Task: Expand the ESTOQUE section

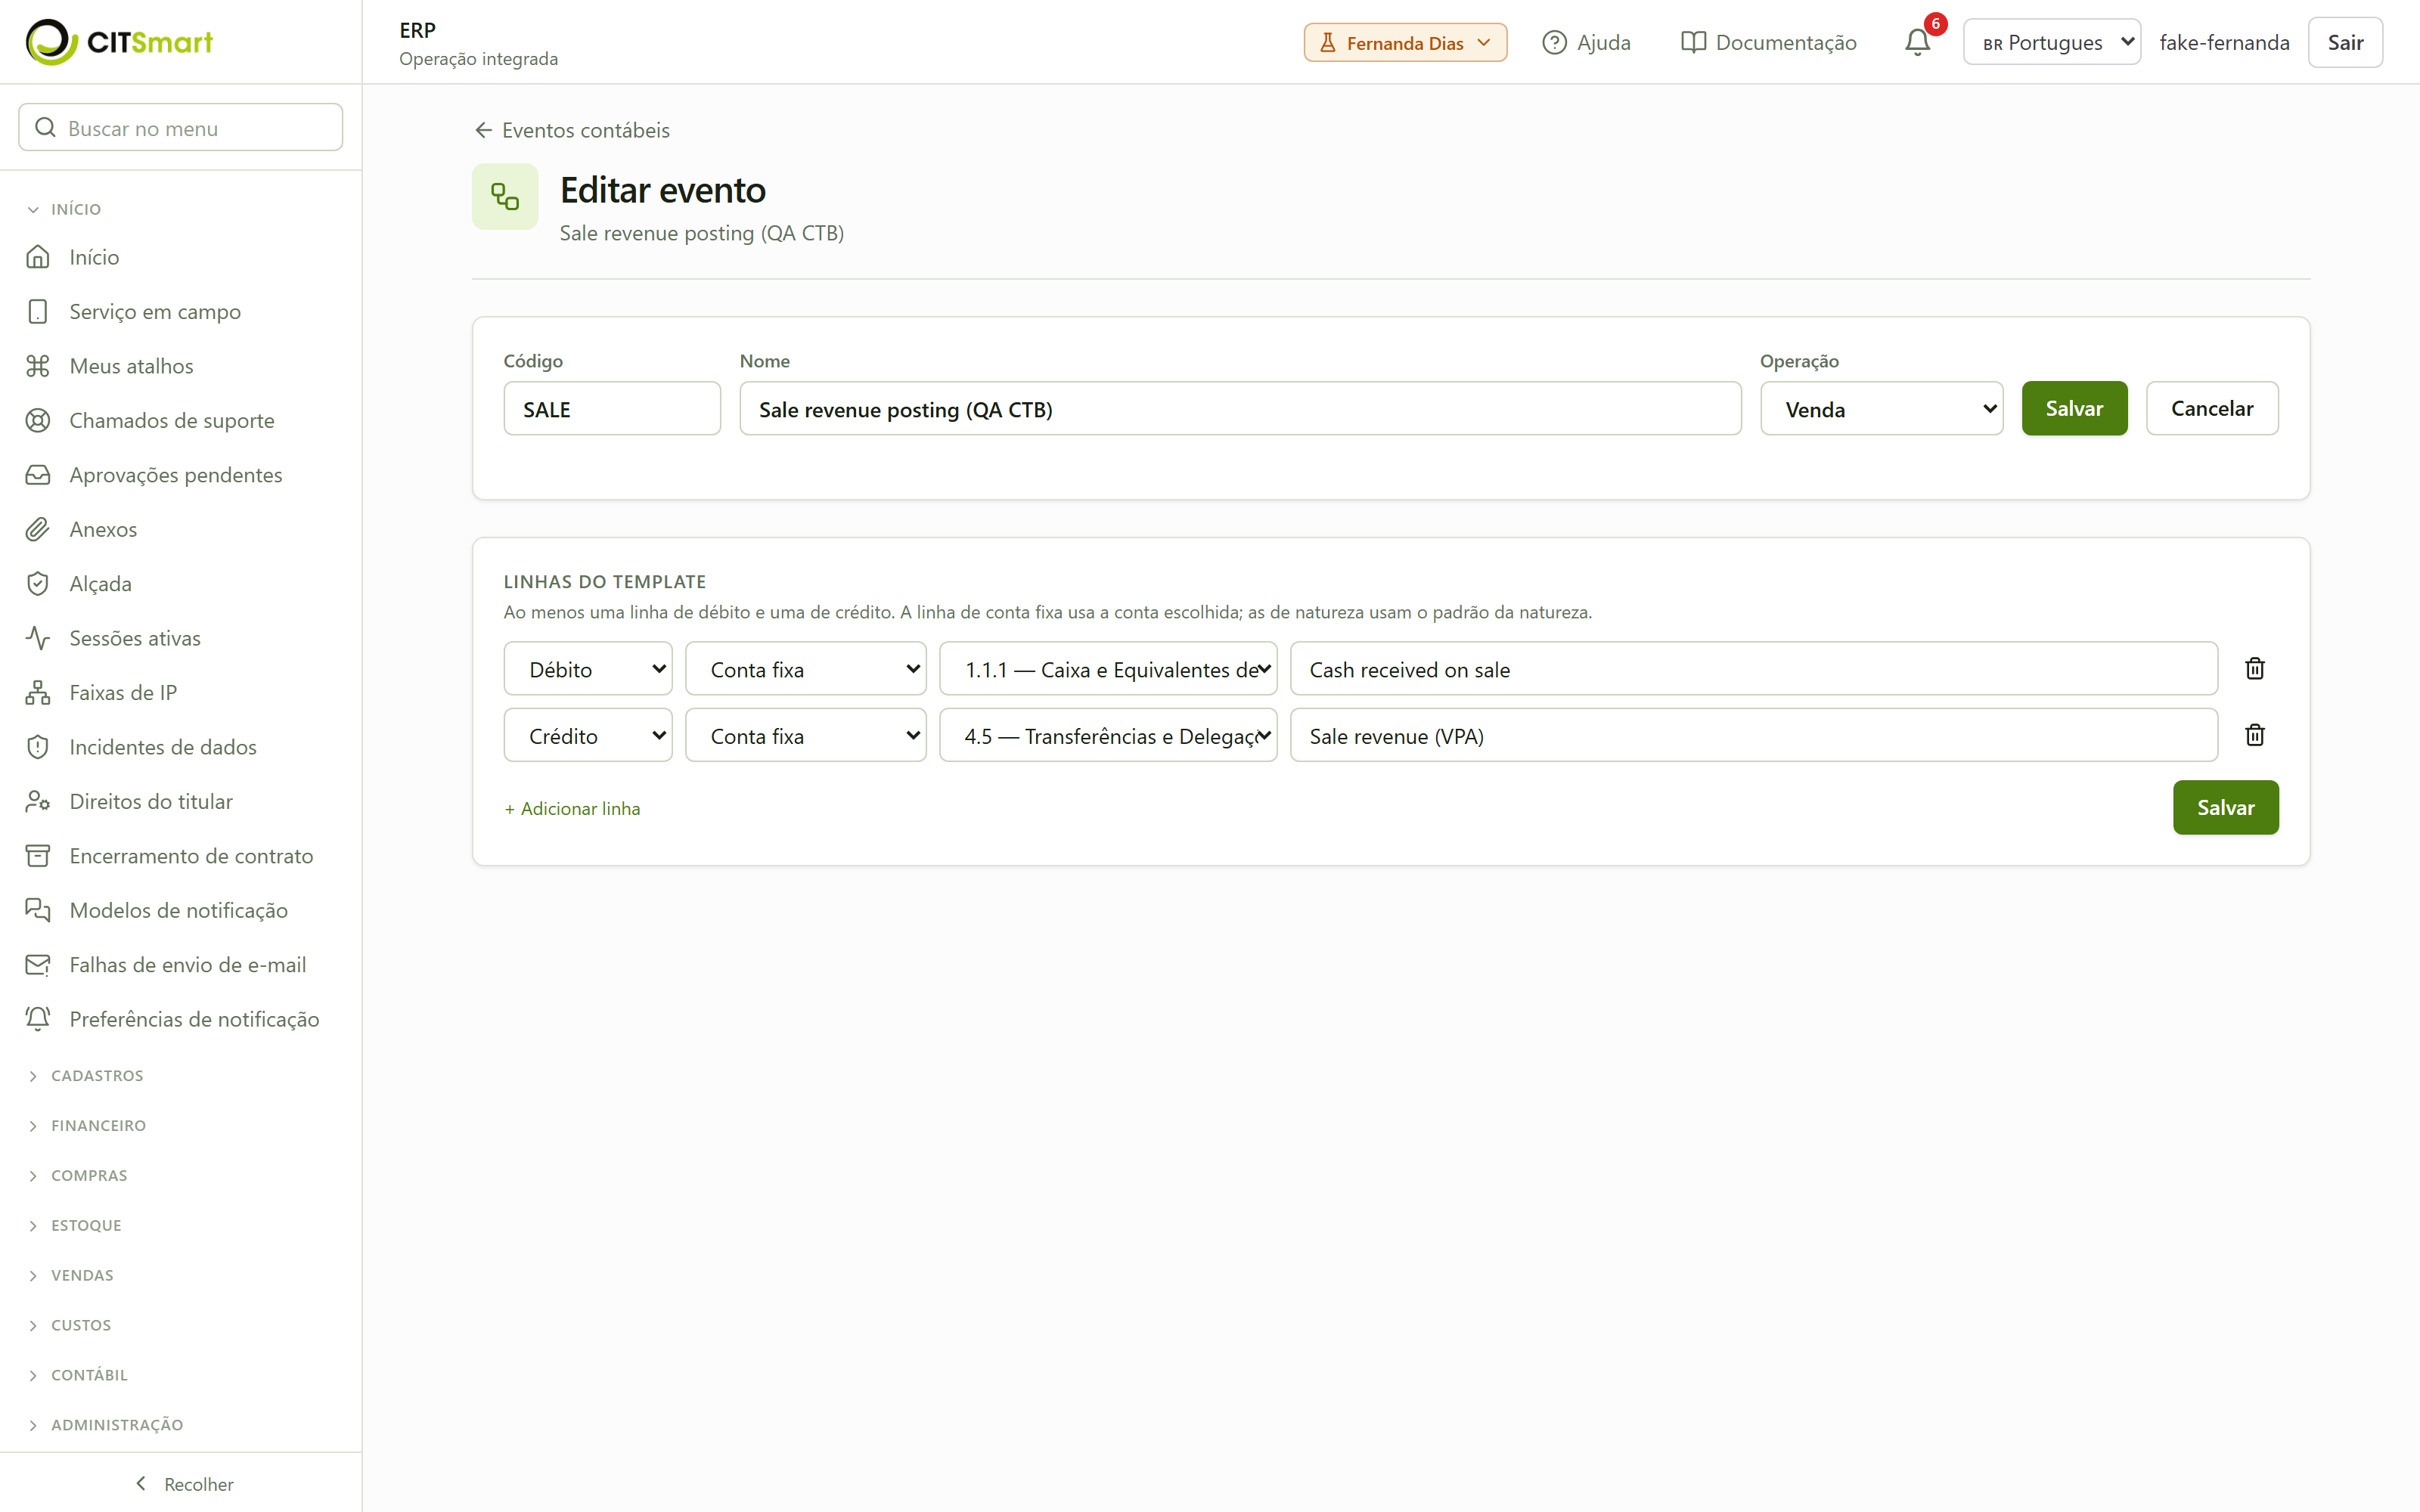Action: (74, 1226)
